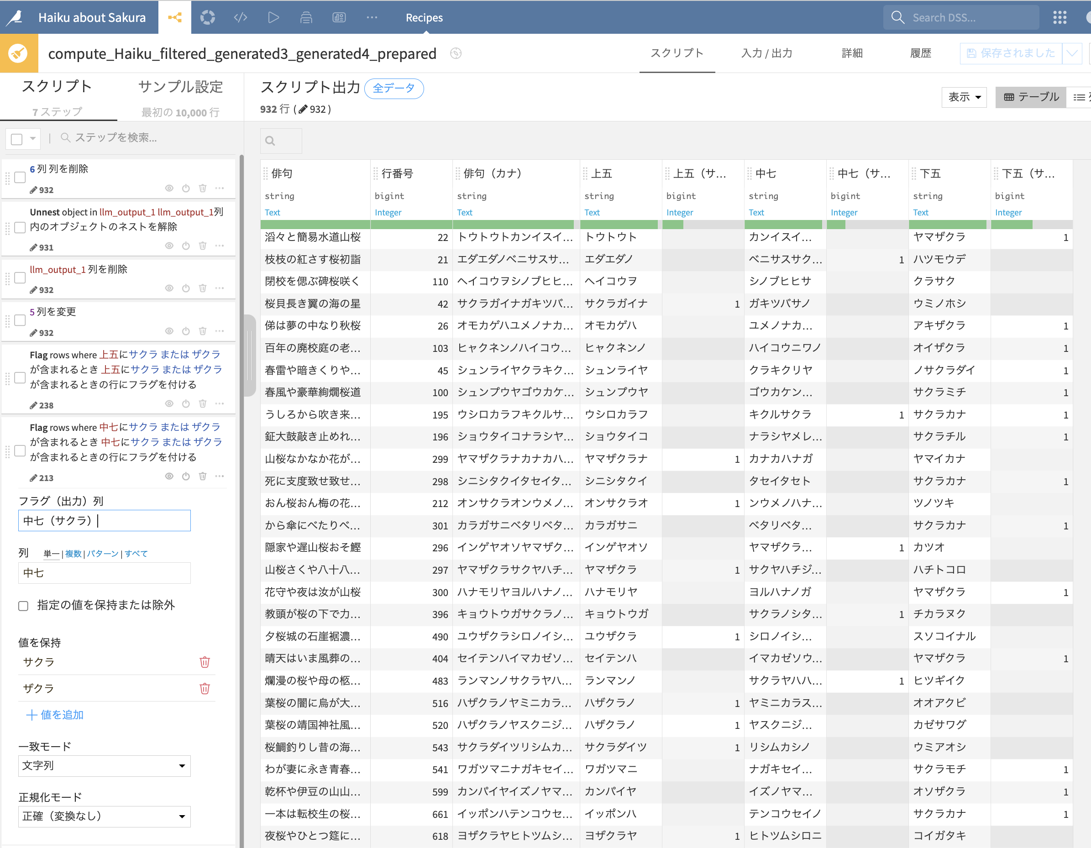Viewport: 1091px width, 848px height.
Task: Click the 全データ button
Action: coord(393,89)
